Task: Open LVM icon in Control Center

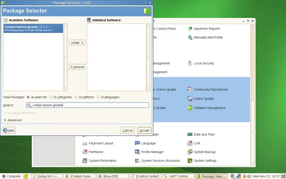Action: [x=190, y=143]
